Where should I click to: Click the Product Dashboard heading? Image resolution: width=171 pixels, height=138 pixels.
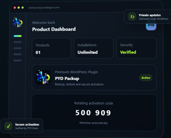pos(54,29)
